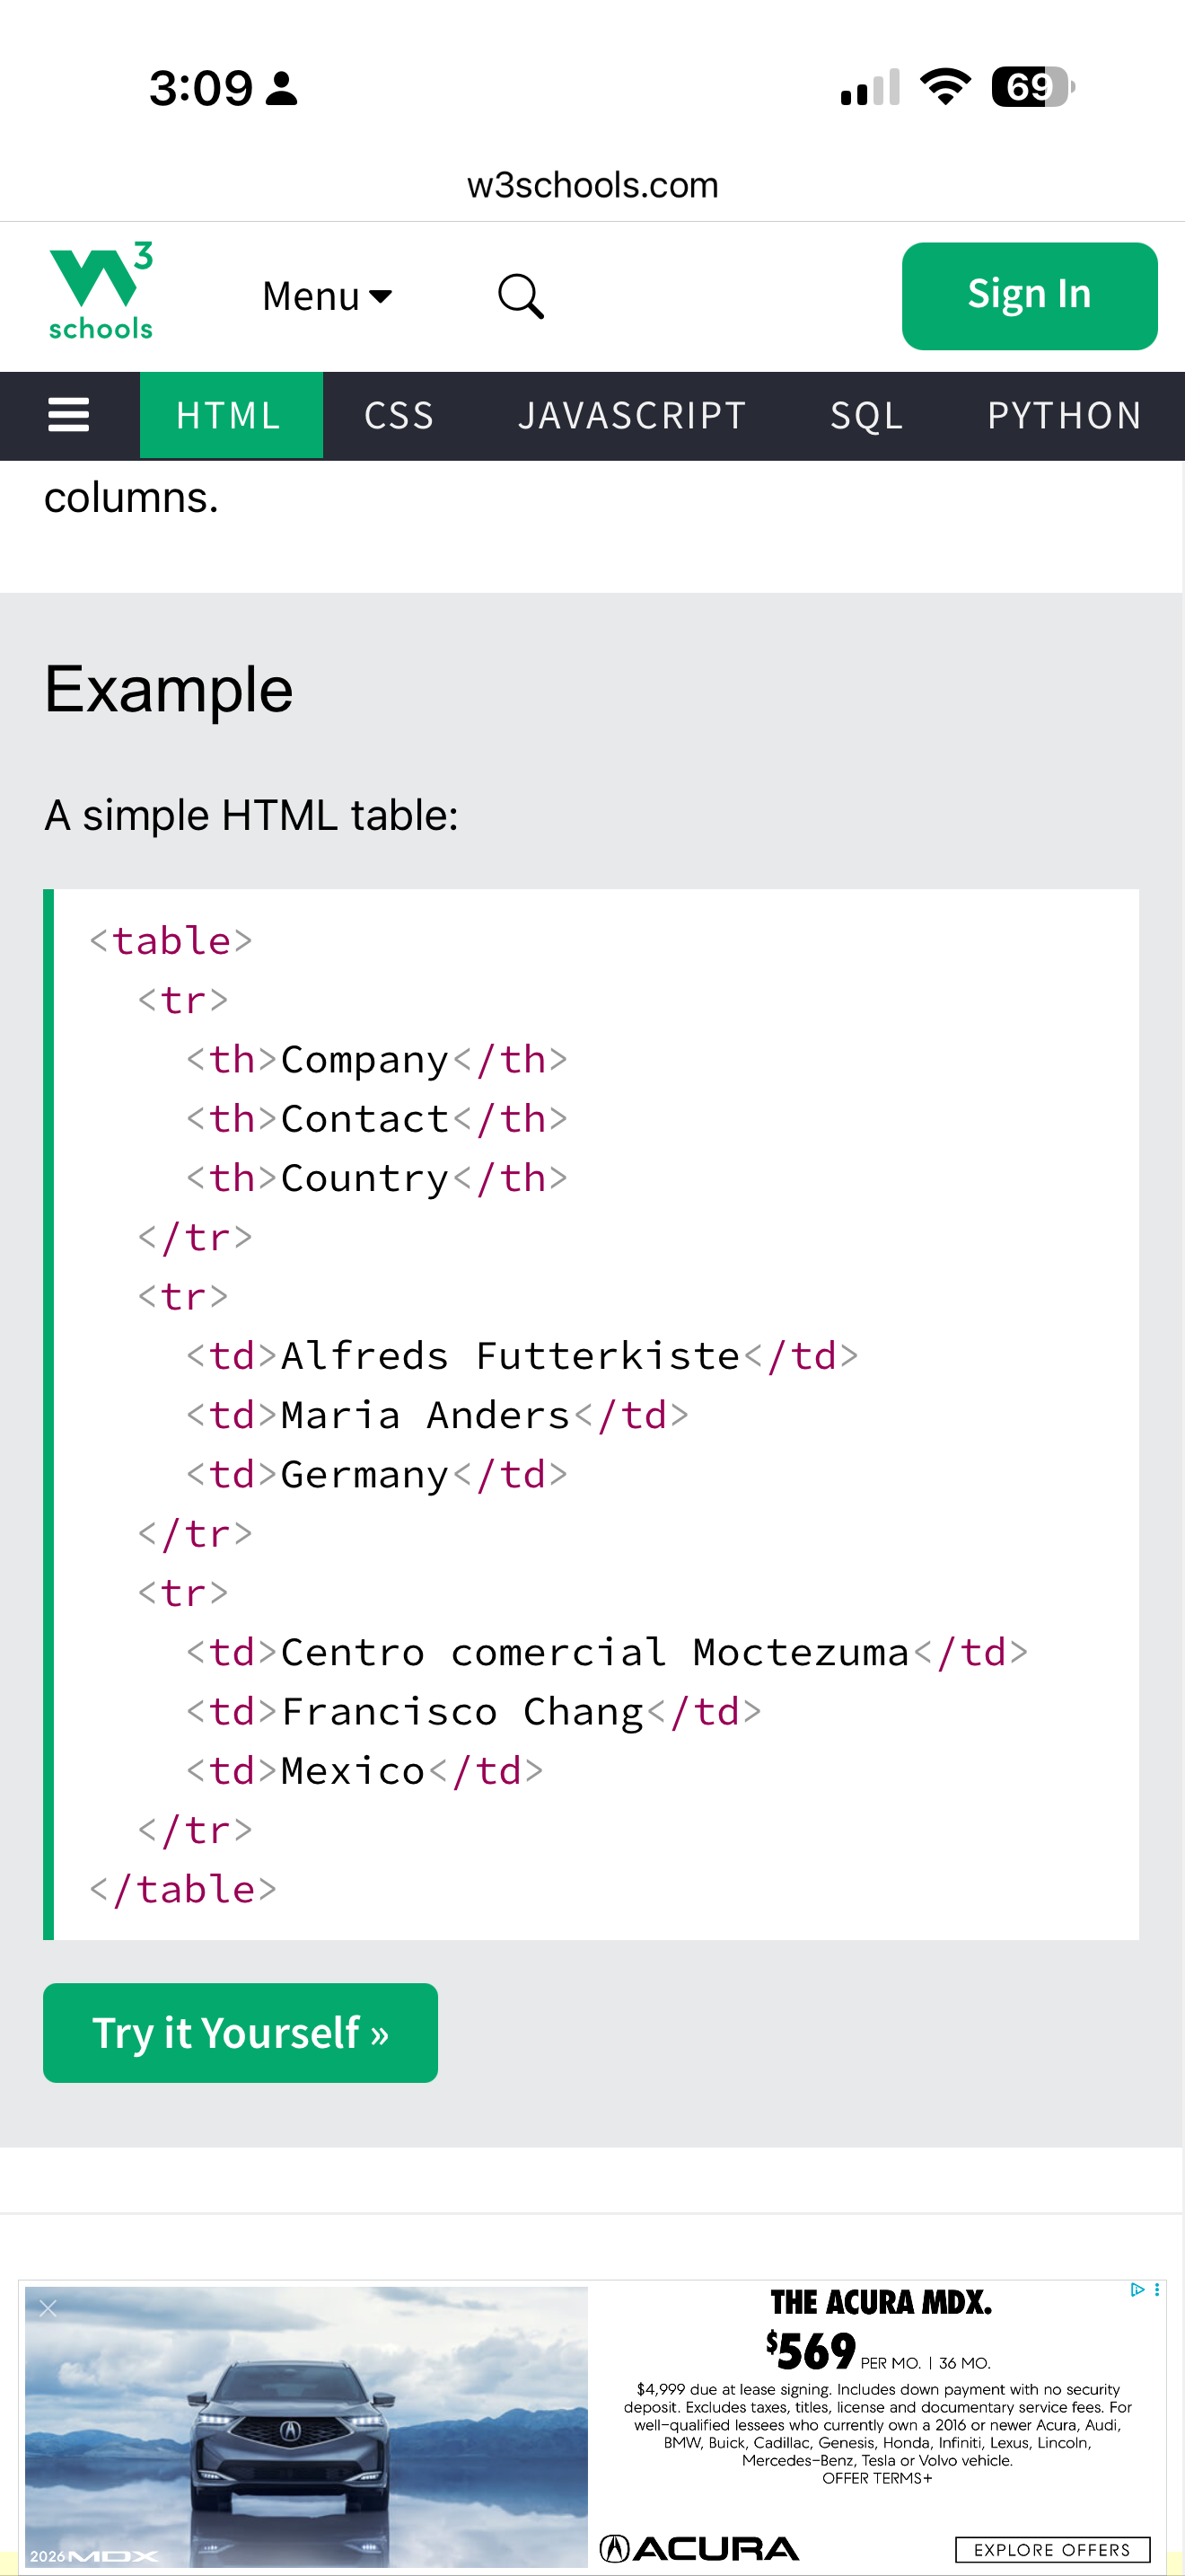Go to the PYTHON tab
Screen dimensions: 1185x2576
click(1064, 415)
